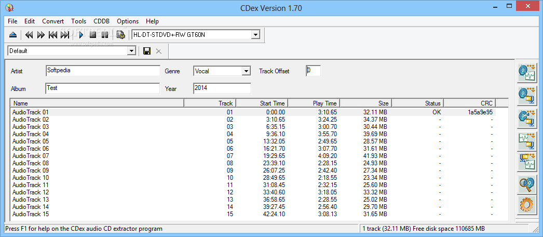
Task: Open the CD drive selection dropdown
Action: point(255,35)
